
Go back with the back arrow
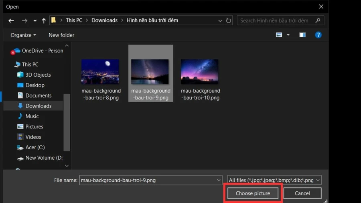click(11, 20)
